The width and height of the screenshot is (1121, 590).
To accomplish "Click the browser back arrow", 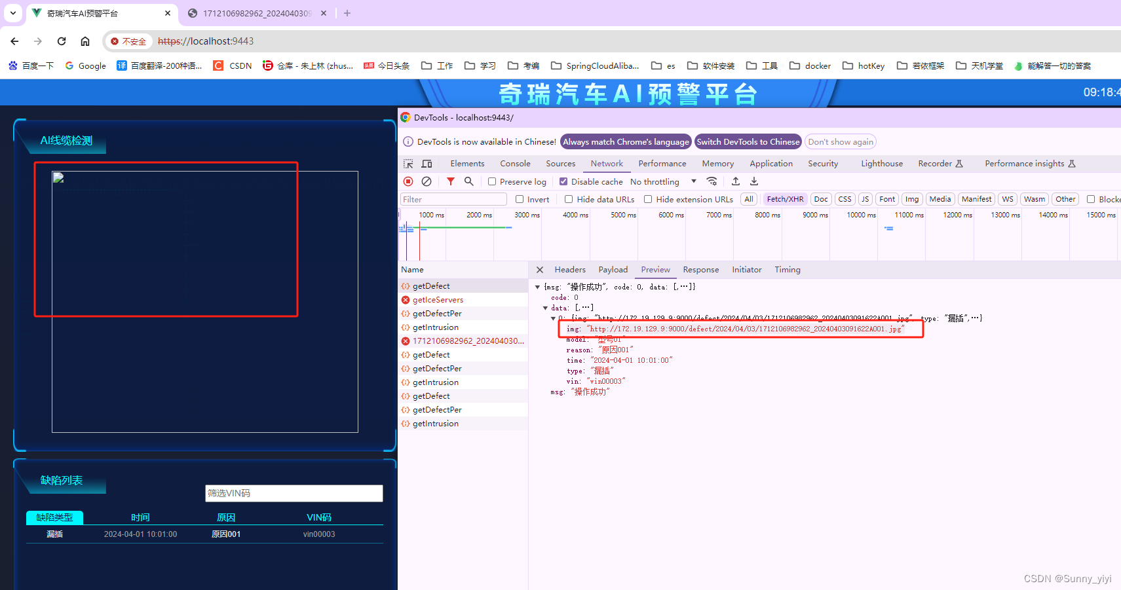I will point(14,41).
